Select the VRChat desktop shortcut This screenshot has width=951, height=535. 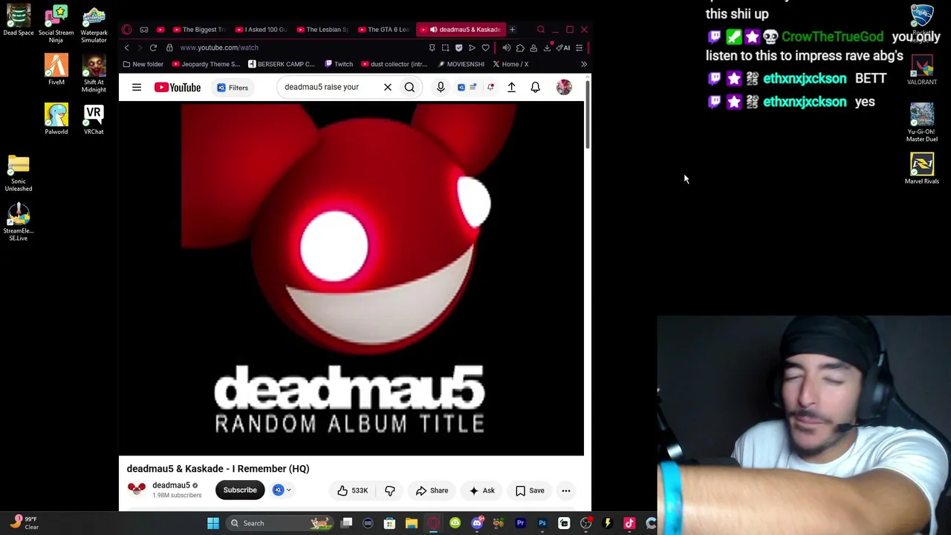click(94, 120)
